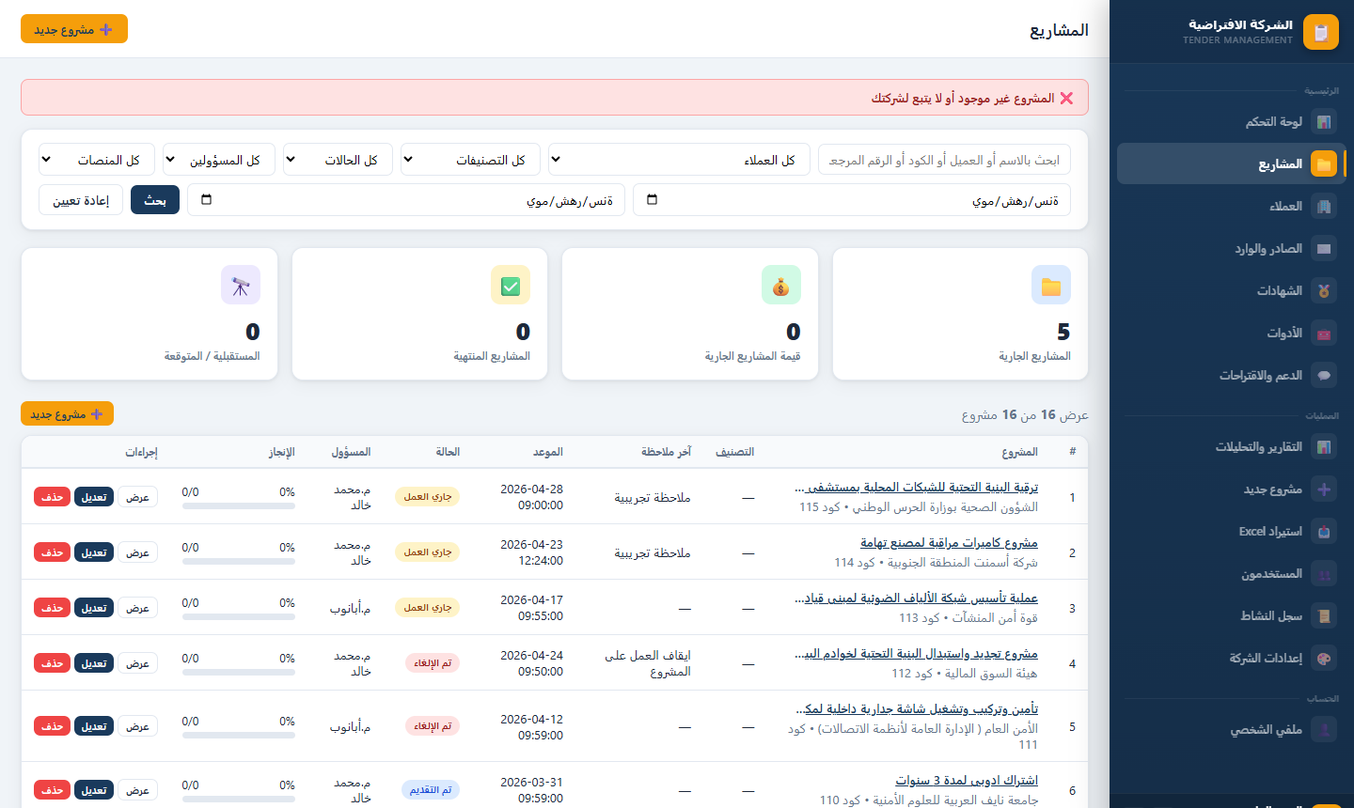Click the second date input field

point(406,200)
